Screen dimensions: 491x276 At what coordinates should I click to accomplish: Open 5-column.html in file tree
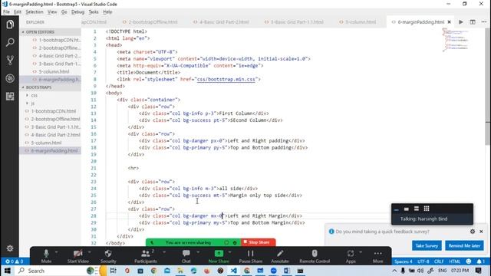46,143
